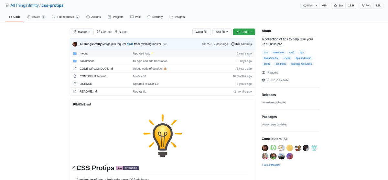View the 610 watchers count
The height and width of the screenshot is (180, 388).
324,6
